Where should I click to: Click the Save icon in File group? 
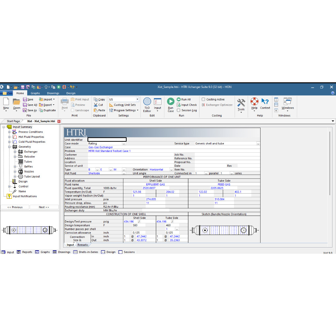click(28, 99)
